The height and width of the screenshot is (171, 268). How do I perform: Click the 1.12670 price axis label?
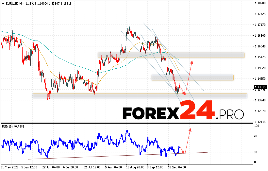coord(260,111)
